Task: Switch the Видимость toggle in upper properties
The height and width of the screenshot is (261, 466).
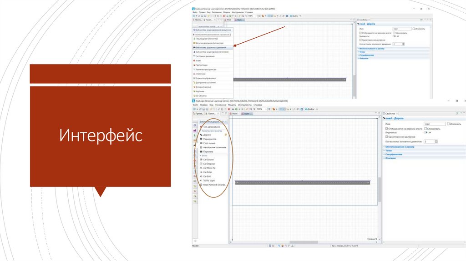Action: [x=395, y=36]
